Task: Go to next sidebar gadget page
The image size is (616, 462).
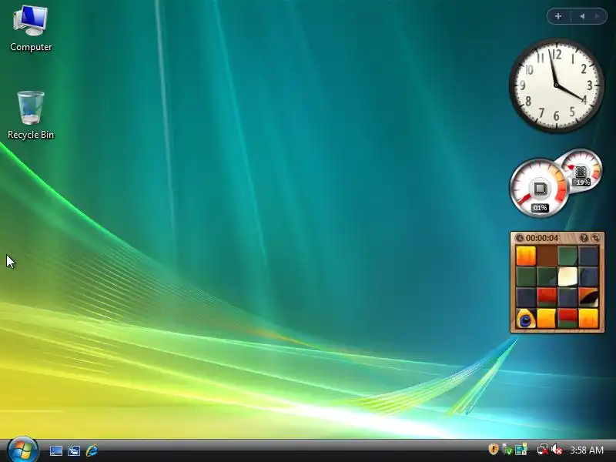Action: 598,16
